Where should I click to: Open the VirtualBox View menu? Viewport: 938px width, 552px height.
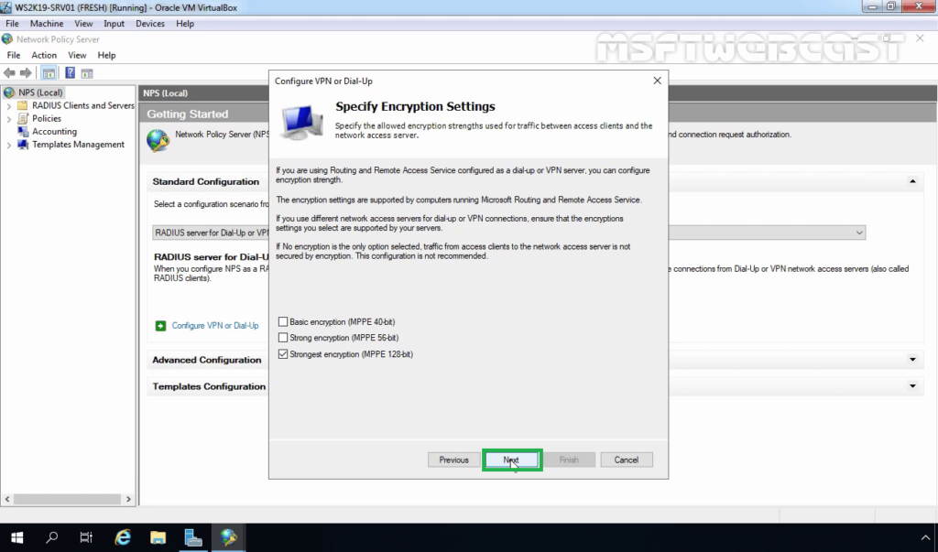(83, 23)
